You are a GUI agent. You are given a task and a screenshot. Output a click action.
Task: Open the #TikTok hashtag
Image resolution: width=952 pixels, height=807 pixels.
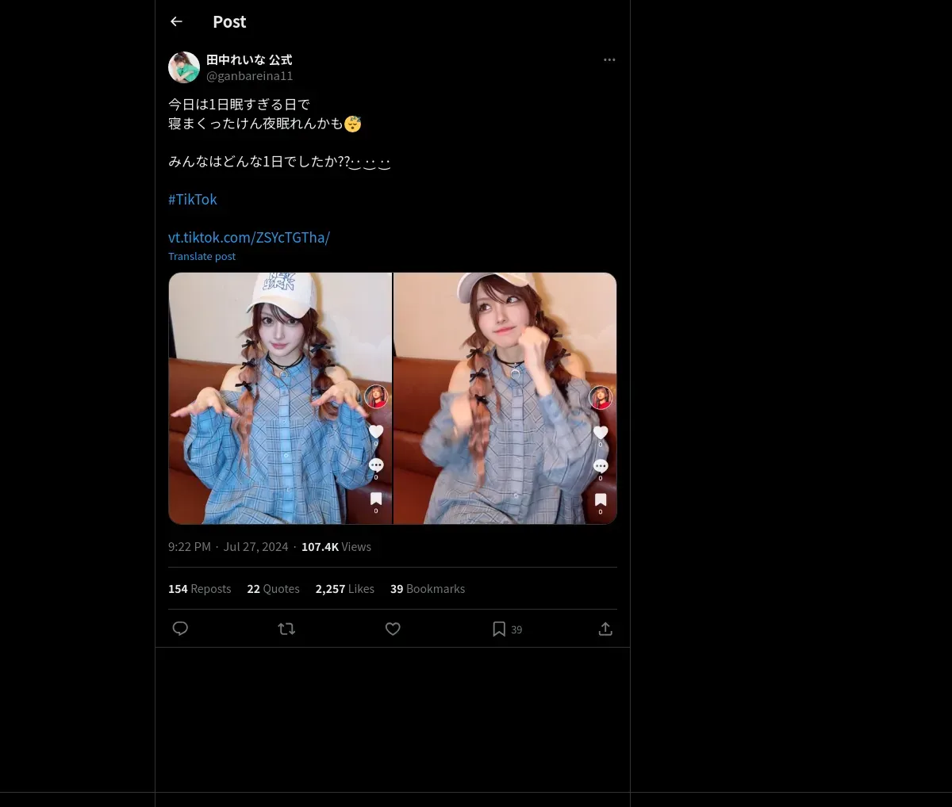coord(193,200)
